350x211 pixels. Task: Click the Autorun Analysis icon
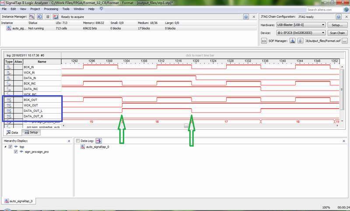point(40,17)
